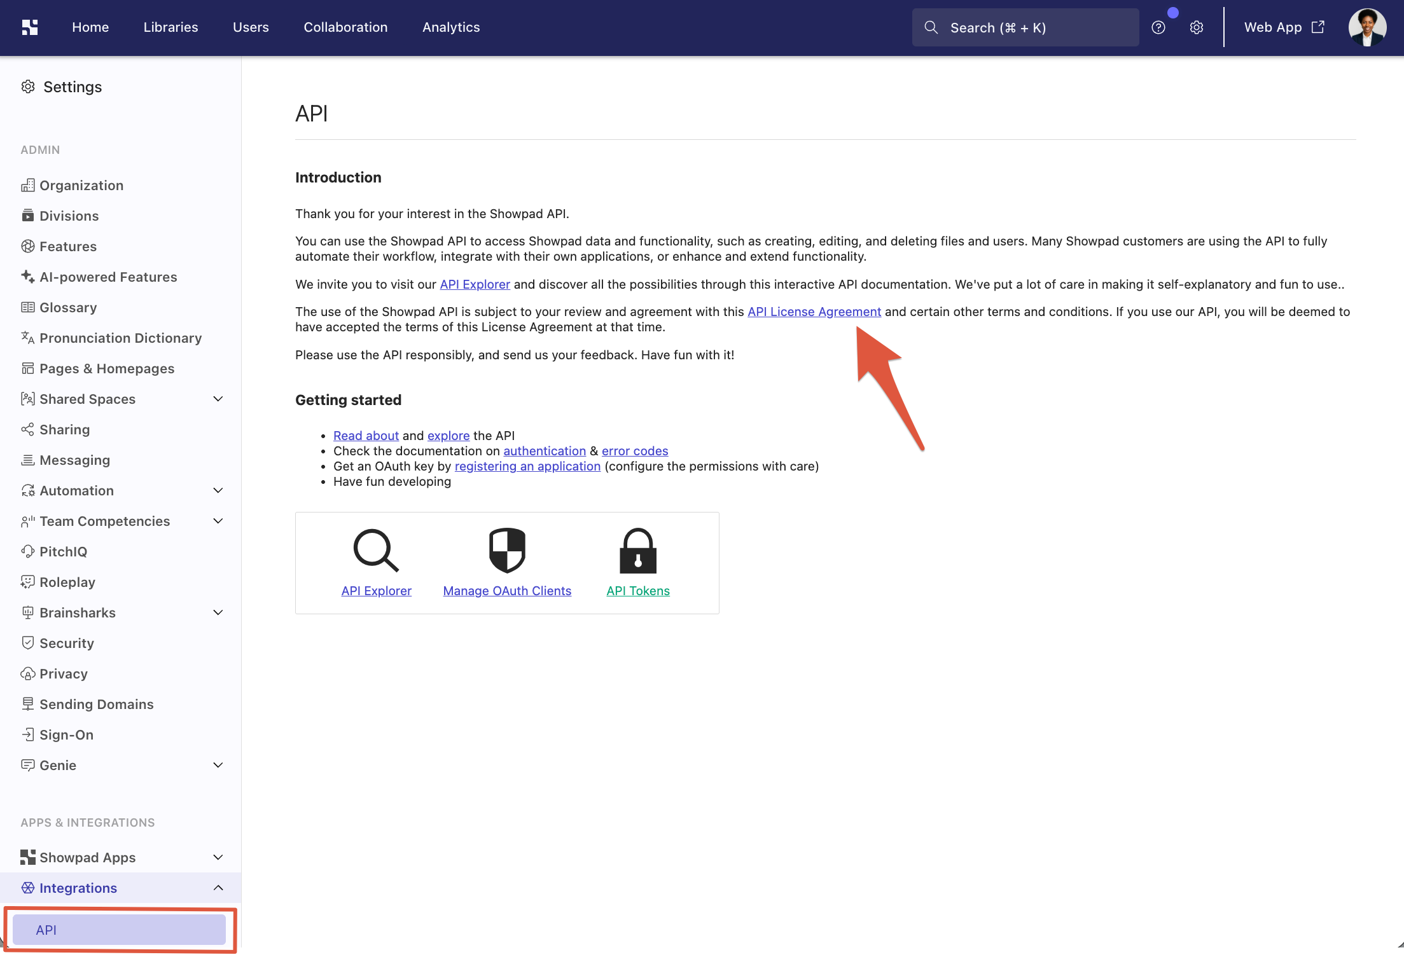
Task: Go to the Home menu
Action: (x=90, y=27)
